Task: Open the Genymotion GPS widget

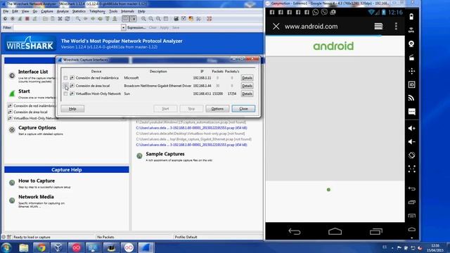Action: coord(411,30)
